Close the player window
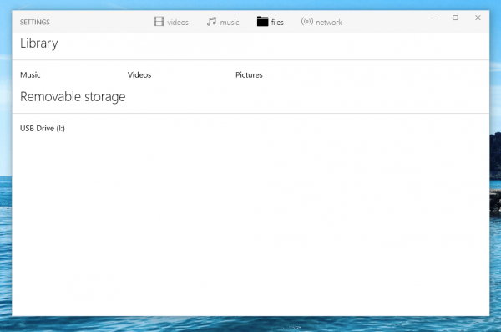The image size is (501, 332). (x=478, y=18)
